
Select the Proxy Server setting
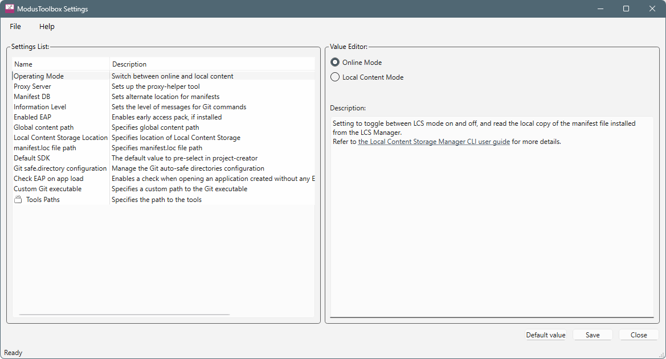pyautogui.click(x=32, y=86)
